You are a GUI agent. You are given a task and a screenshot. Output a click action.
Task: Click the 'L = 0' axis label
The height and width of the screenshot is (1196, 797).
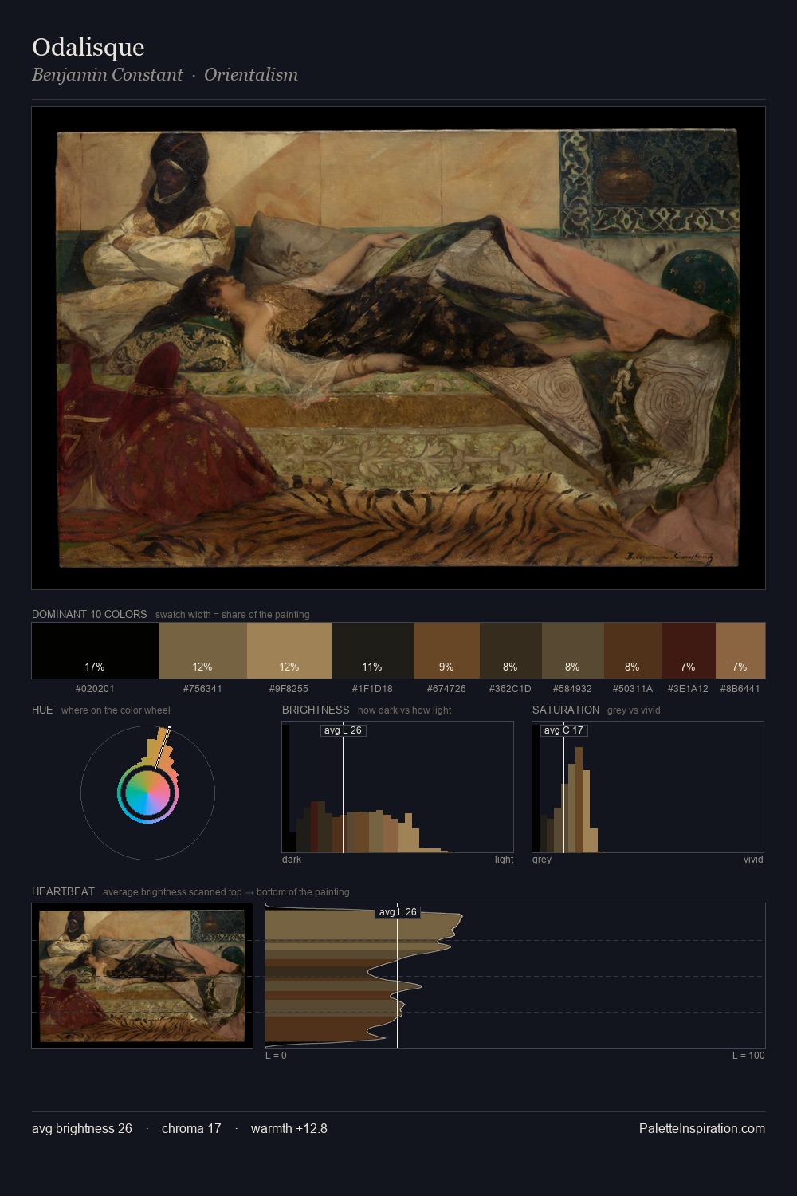click(276, 1056)
